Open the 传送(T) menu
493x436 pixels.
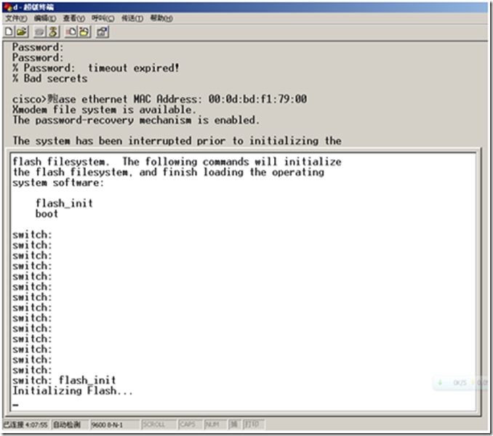[132, 19]
